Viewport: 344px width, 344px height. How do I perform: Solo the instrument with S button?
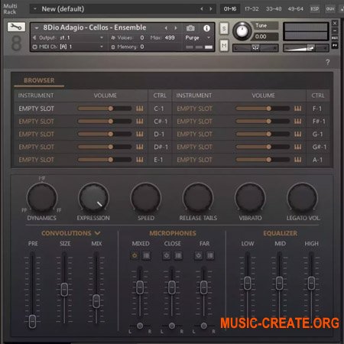point(224,28)
